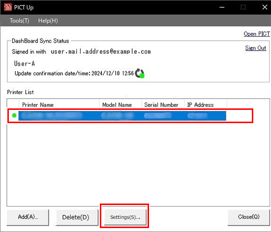
Task: Close the PICT Up window
Action: tap(265, 7)
